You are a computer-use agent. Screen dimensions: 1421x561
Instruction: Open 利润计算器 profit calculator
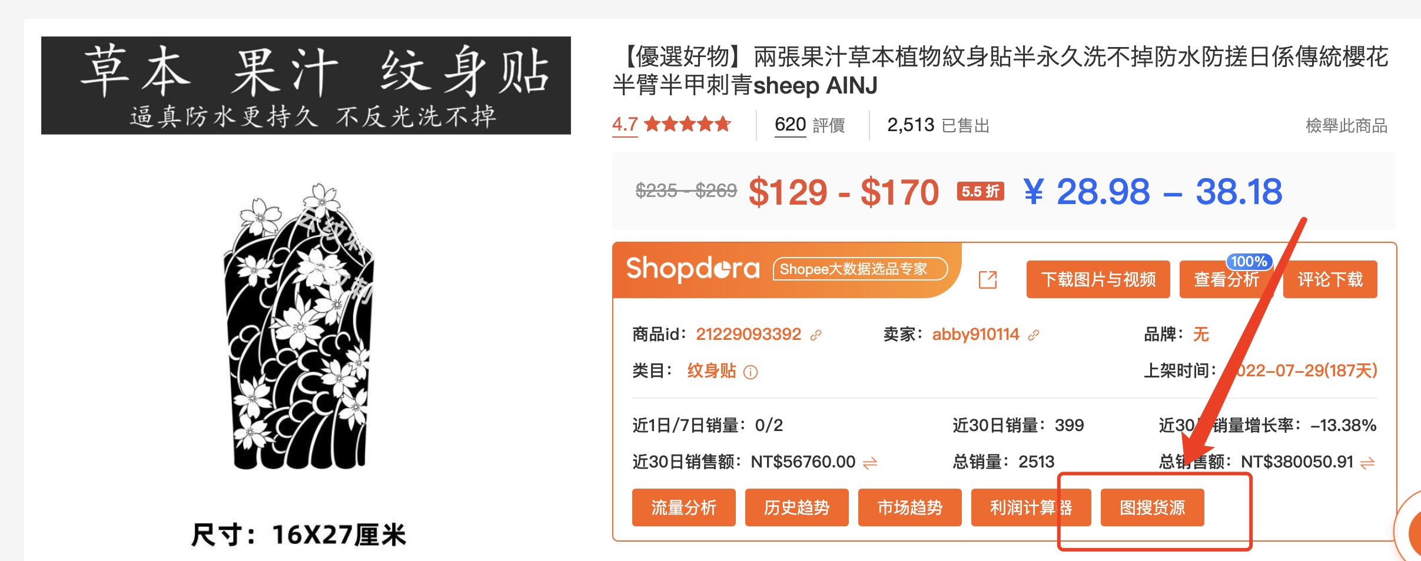1031,507
